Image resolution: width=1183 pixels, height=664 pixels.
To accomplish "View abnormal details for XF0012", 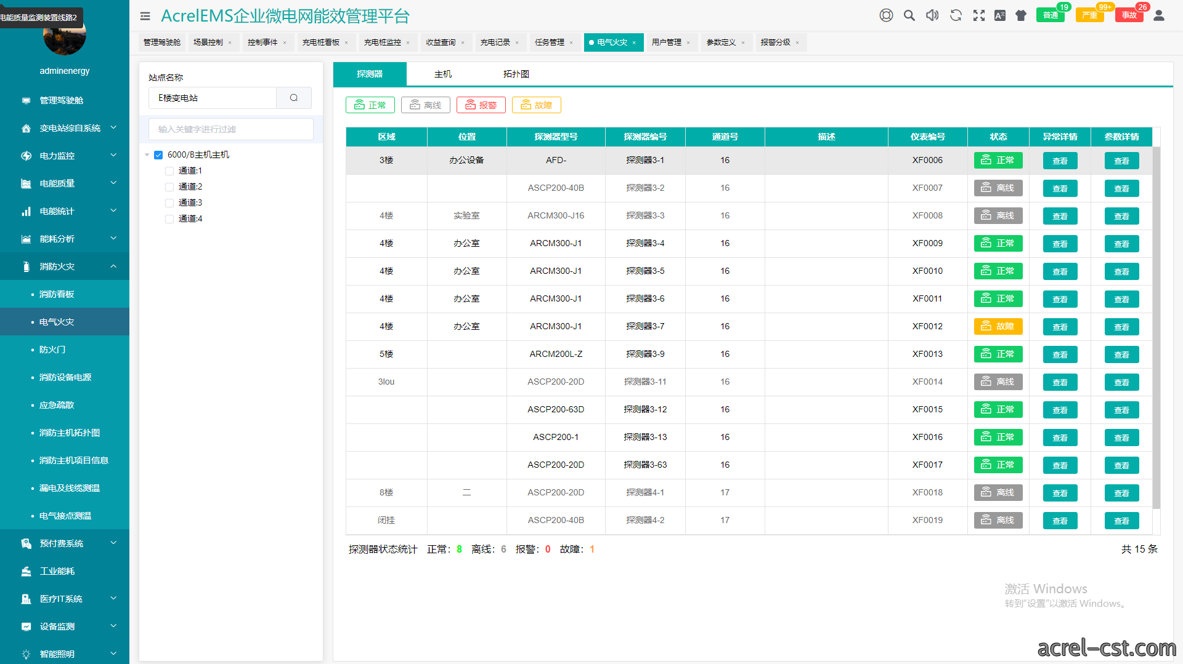I will 1060,327.
